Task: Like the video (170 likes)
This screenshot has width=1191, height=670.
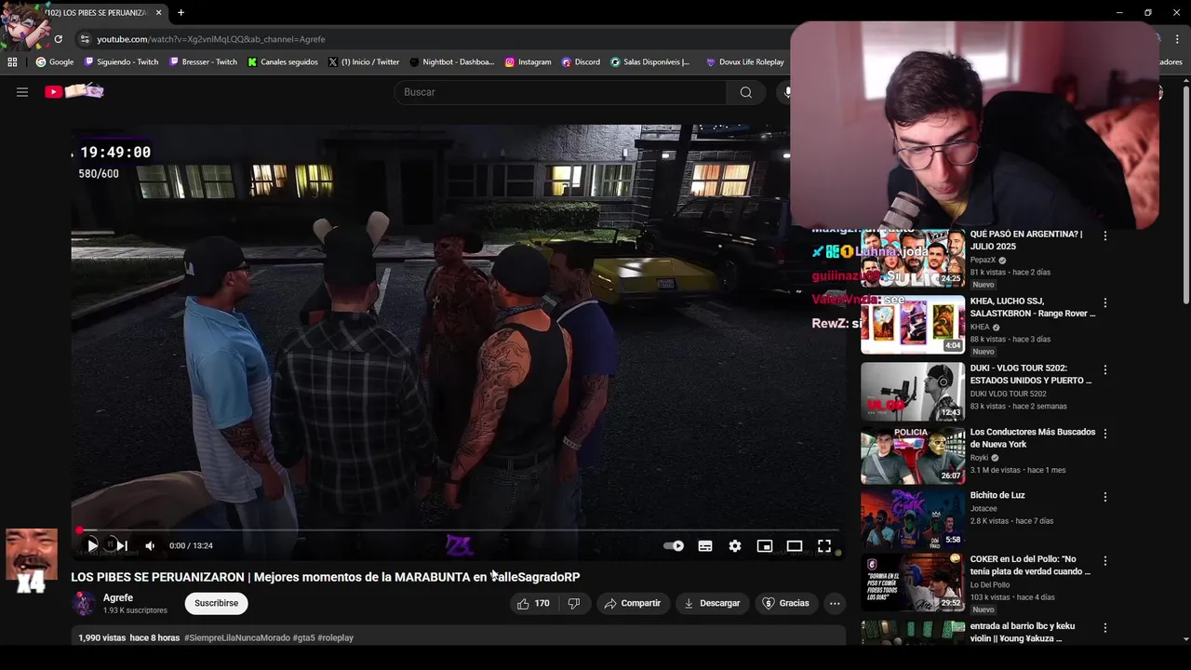Action: point(533,603)
